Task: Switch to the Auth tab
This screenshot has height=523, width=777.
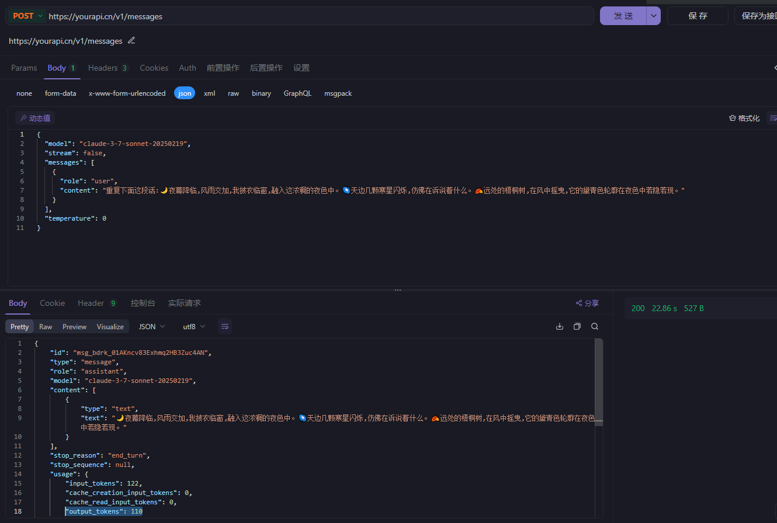Action: click(188, 68)
